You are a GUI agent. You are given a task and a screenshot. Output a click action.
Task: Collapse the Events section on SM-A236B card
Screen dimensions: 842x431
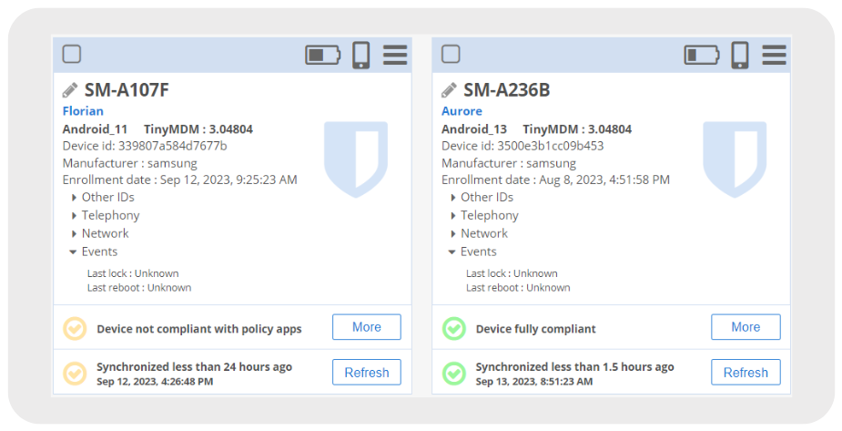[473, 252]
